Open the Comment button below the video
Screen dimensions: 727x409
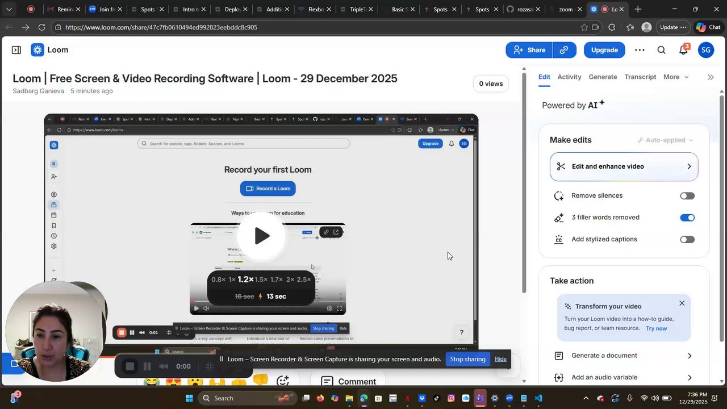tap(348, 381)
